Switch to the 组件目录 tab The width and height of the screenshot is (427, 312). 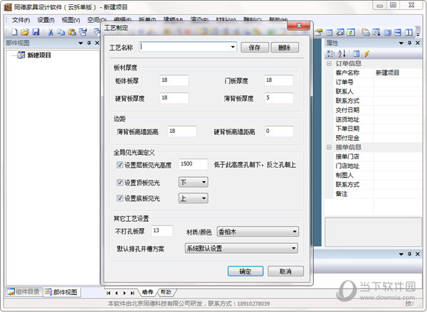point(24,292)
